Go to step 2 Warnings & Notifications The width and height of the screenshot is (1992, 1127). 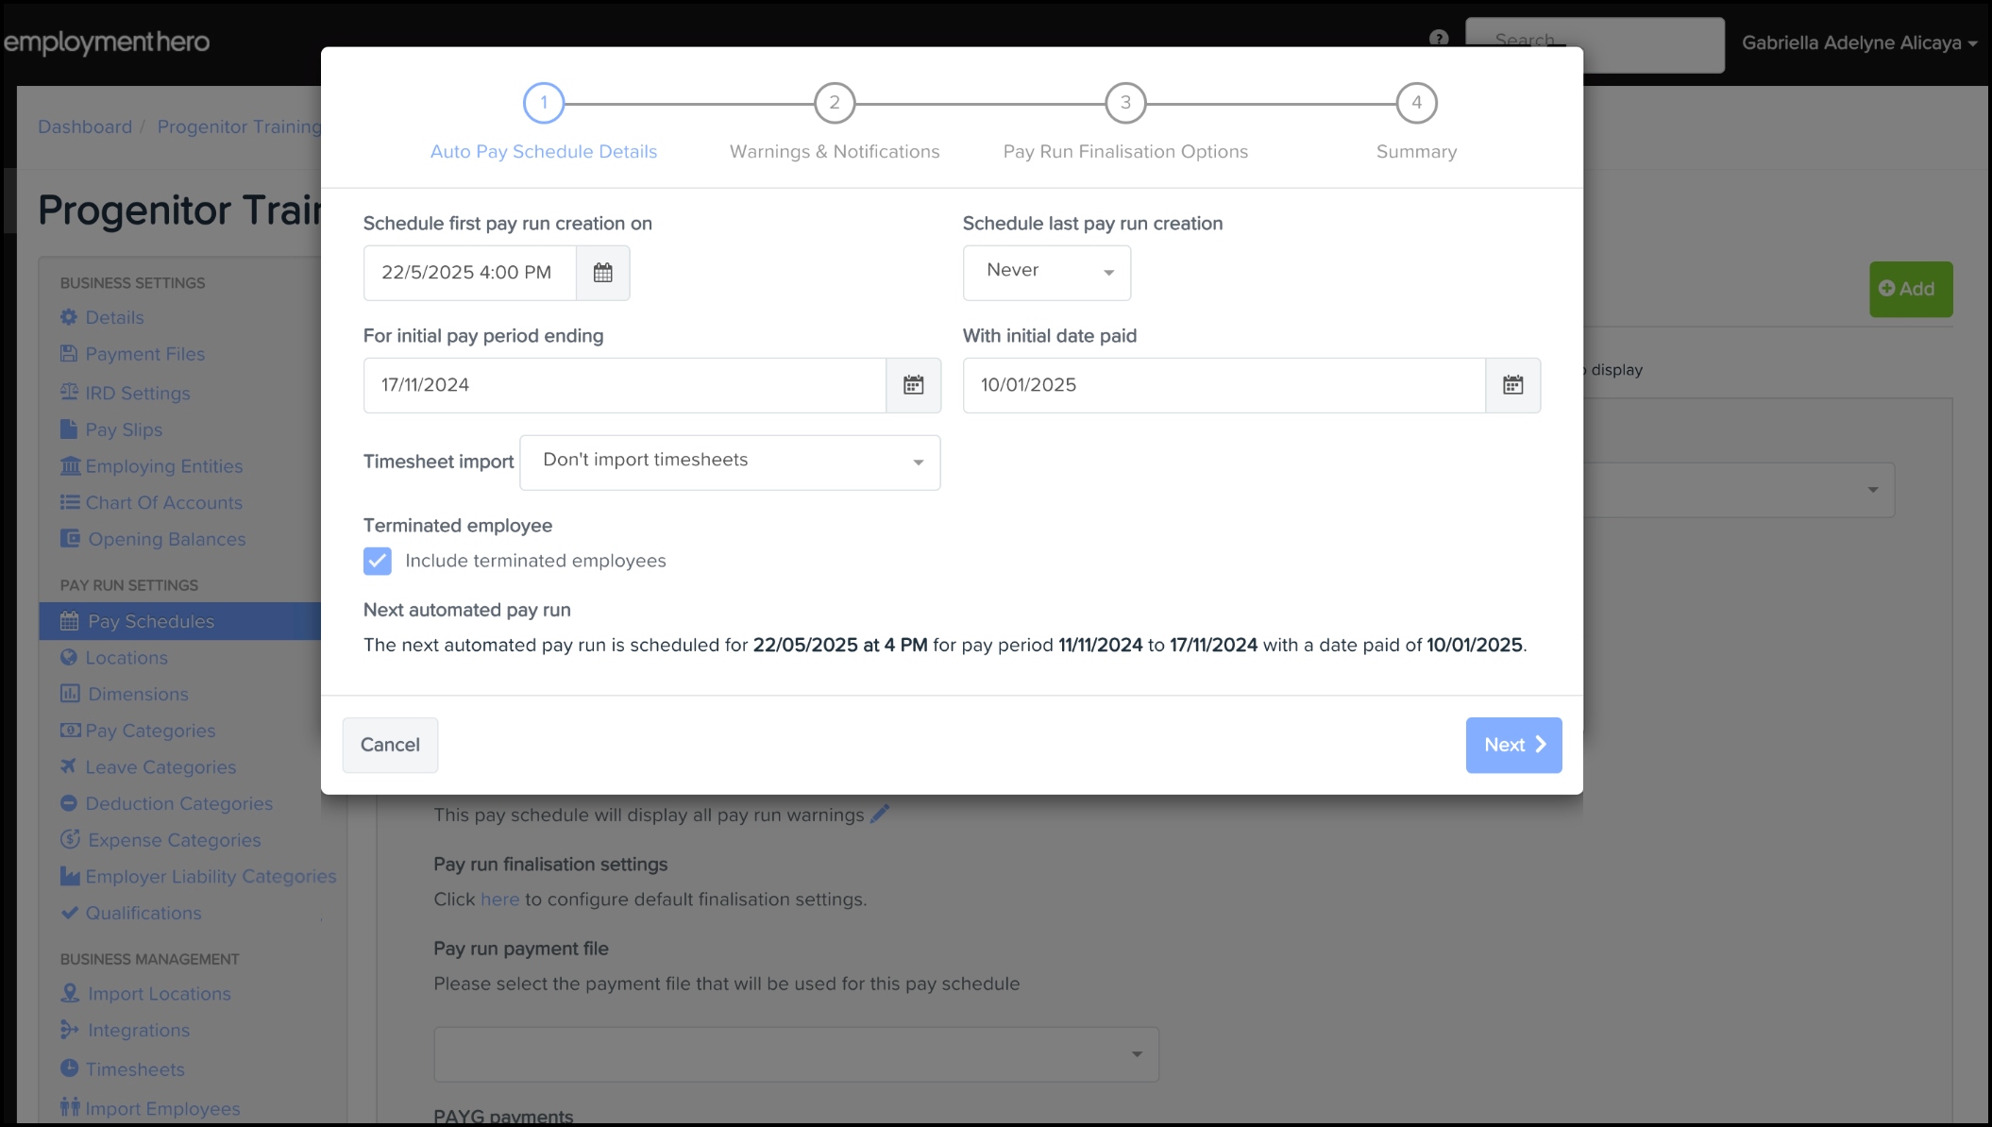click(x=835, y=103)
